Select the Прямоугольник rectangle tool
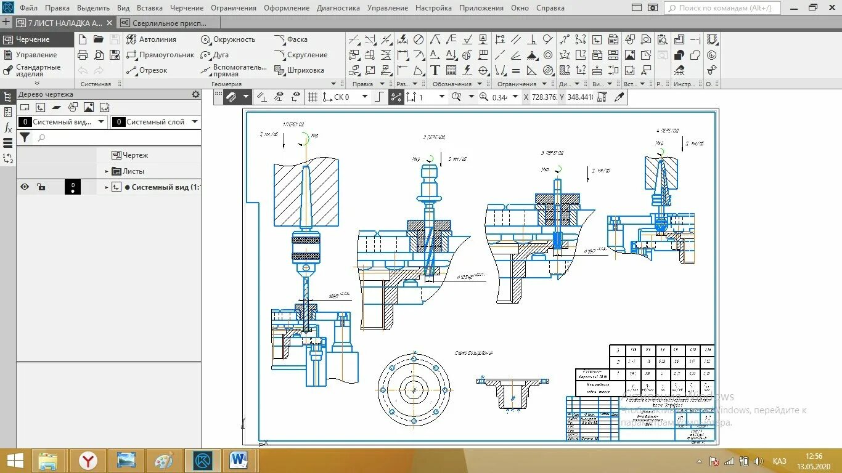Viewport: 842px width, 473px height. pos(160,55)
